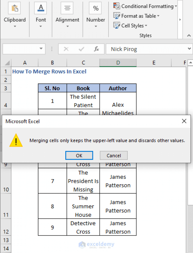Click the serial number 1 cell

coord(53,101)
